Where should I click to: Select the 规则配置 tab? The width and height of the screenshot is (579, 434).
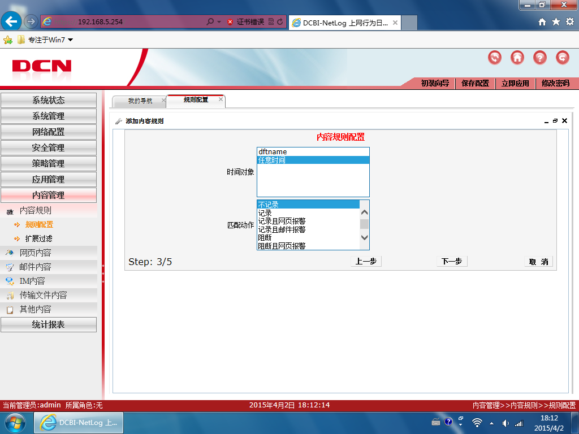pyautogui.click(x=196, y=99)
